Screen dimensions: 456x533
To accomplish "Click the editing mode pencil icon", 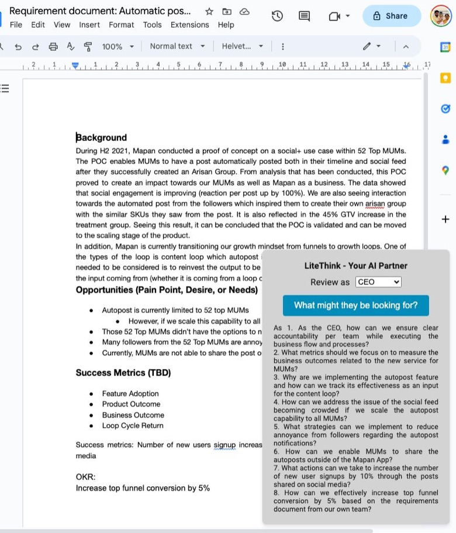I will tap(367, 46).
